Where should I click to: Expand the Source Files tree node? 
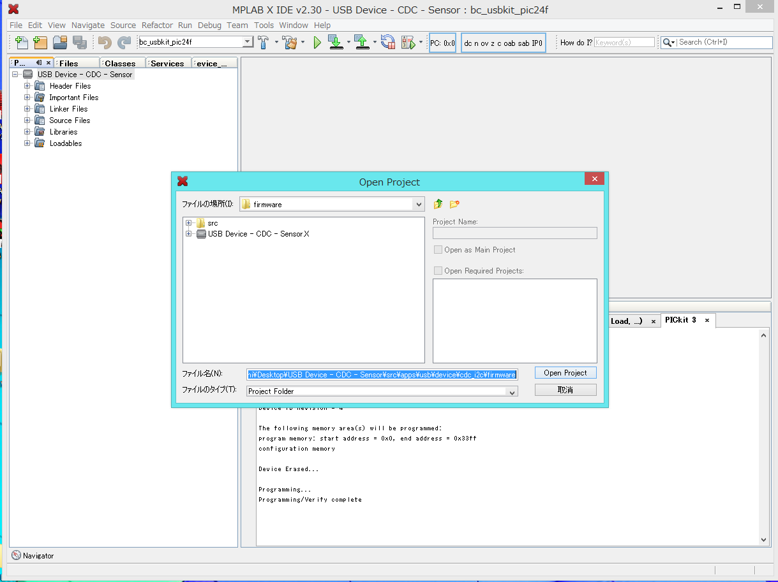(x=27, y=120)
